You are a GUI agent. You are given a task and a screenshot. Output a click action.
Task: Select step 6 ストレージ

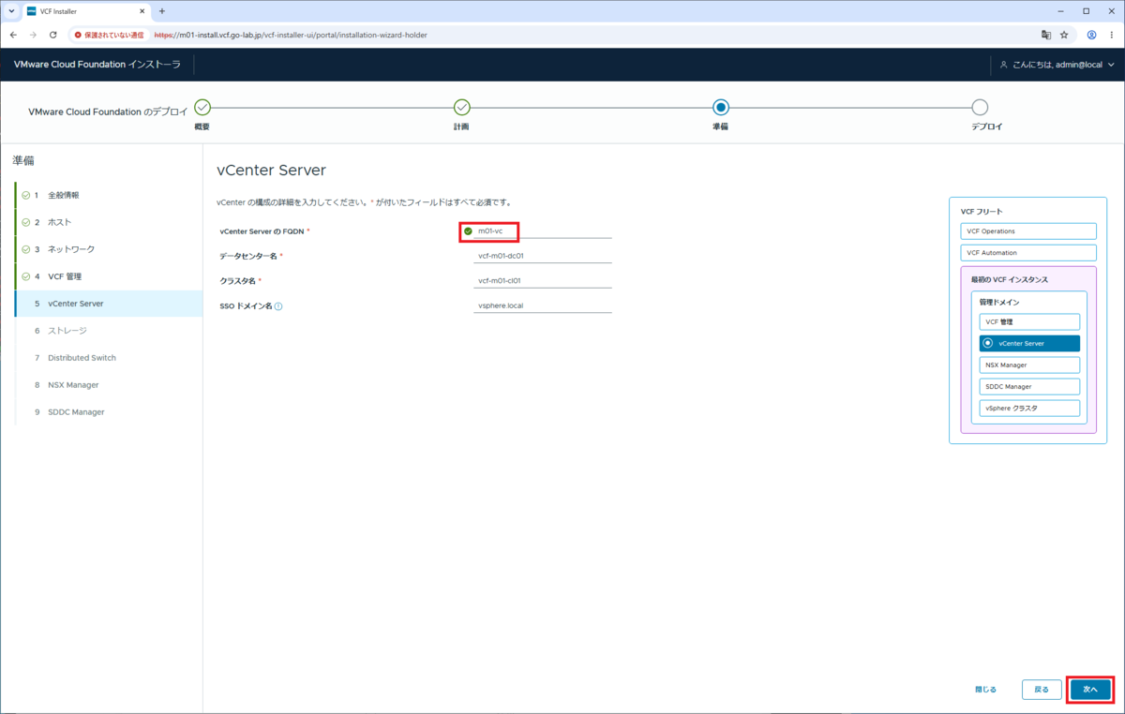click(108, 331)
